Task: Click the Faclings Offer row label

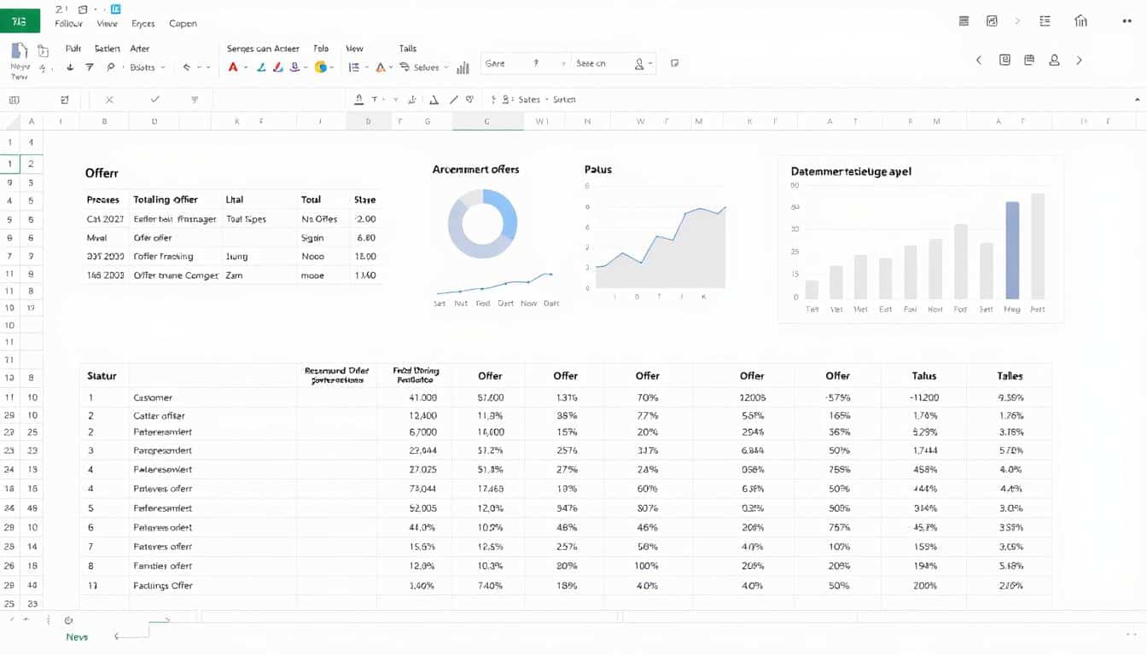Action: 163,586
